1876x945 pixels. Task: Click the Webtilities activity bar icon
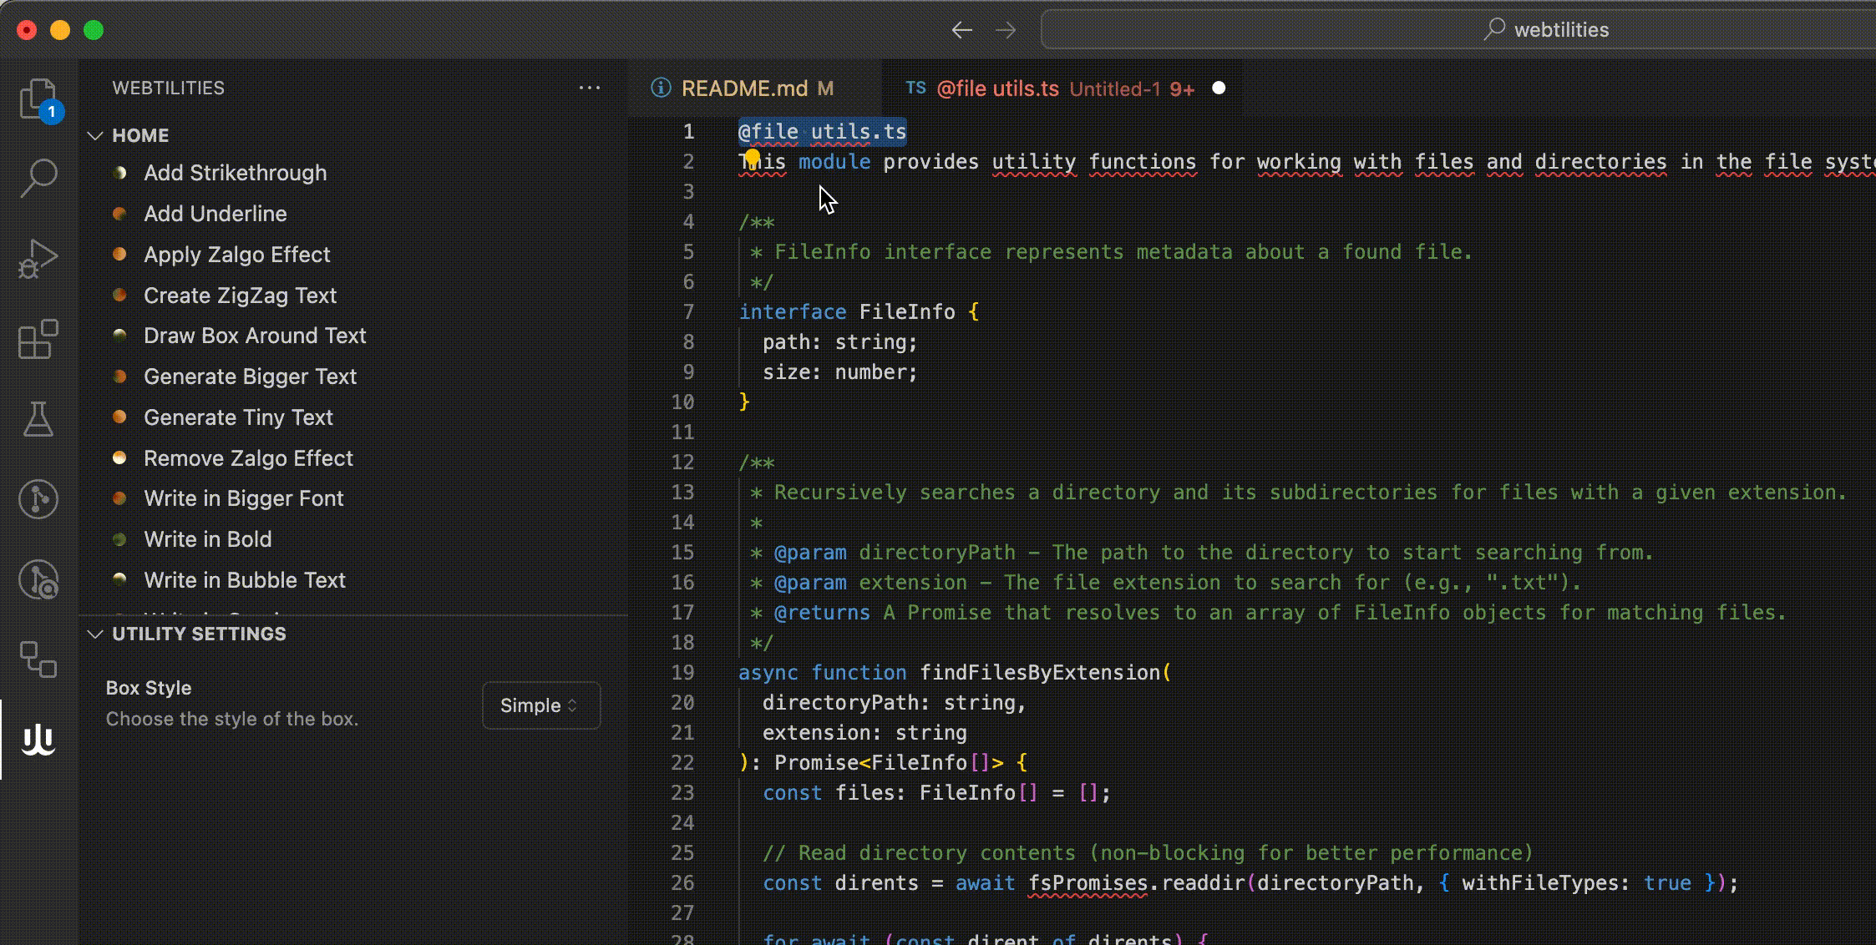click(38, 740)
